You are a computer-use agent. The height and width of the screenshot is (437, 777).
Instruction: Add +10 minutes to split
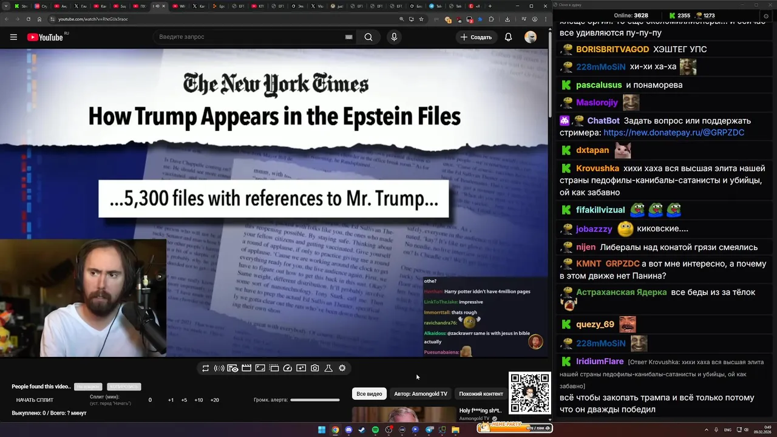(198, 400)
